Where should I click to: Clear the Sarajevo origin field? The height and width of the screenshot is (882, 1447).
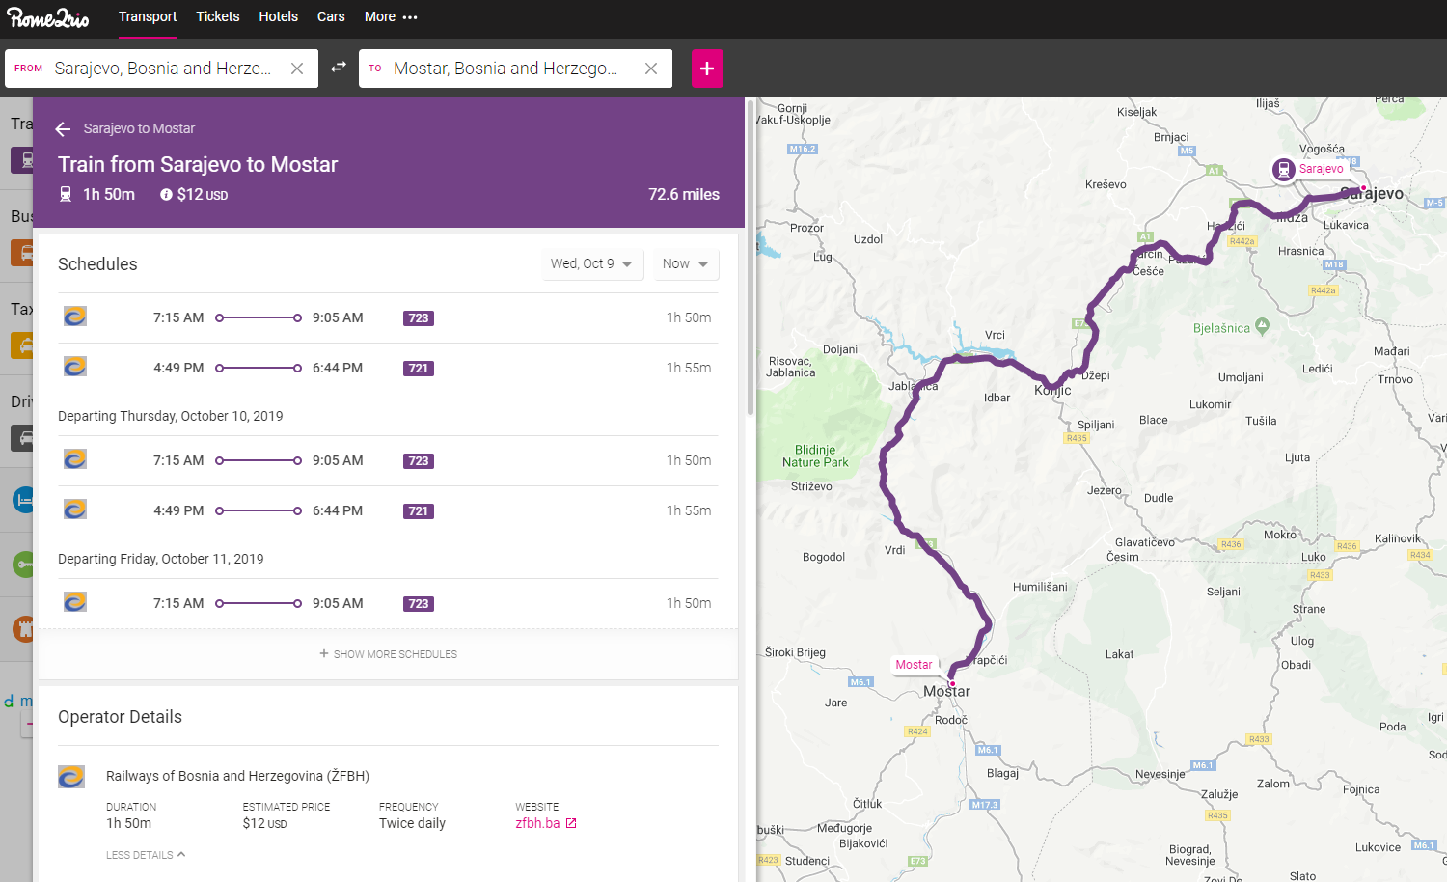297,69
